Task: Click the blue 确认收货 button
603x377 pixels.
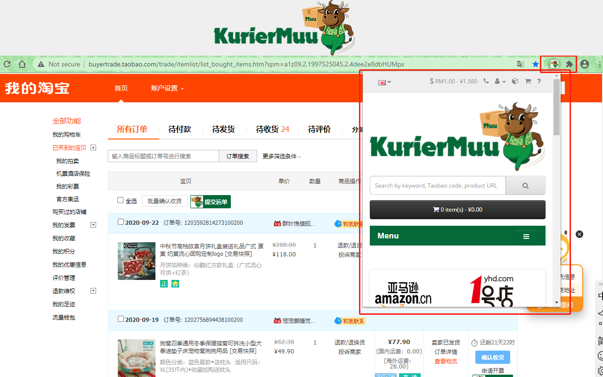Action: tap(493, 357)
